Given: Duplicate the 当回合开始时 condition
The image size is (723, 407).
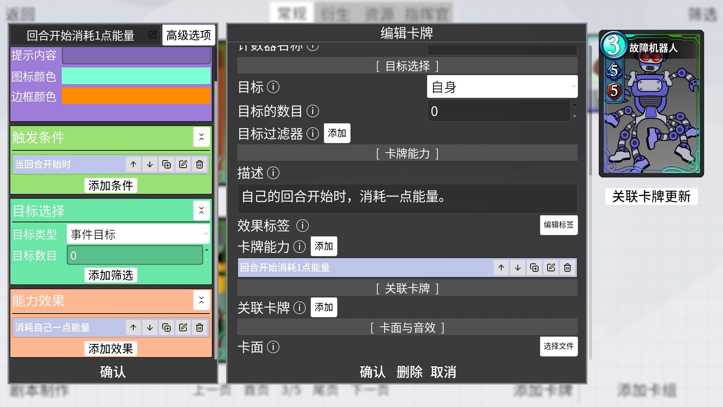Looking at the screenshot, I should click(x=166, y=164).
